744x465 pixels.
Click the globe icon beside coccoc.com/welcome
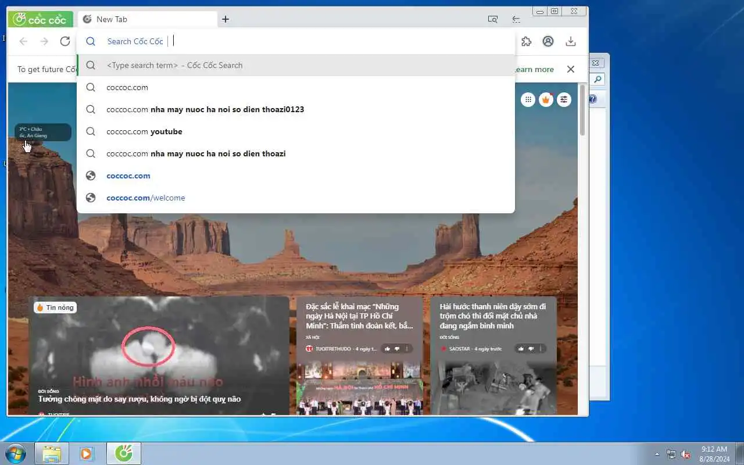[91, 198]
